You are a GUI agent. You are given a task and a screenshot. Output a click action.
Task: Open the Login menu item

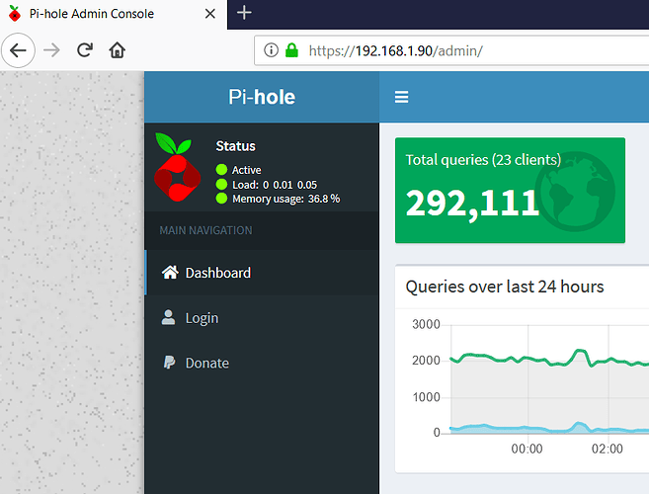[202, 318]
